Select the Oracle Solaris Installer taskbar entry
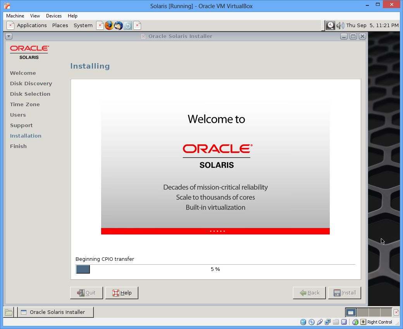This screenshot has height=329, width=403. 56,312
